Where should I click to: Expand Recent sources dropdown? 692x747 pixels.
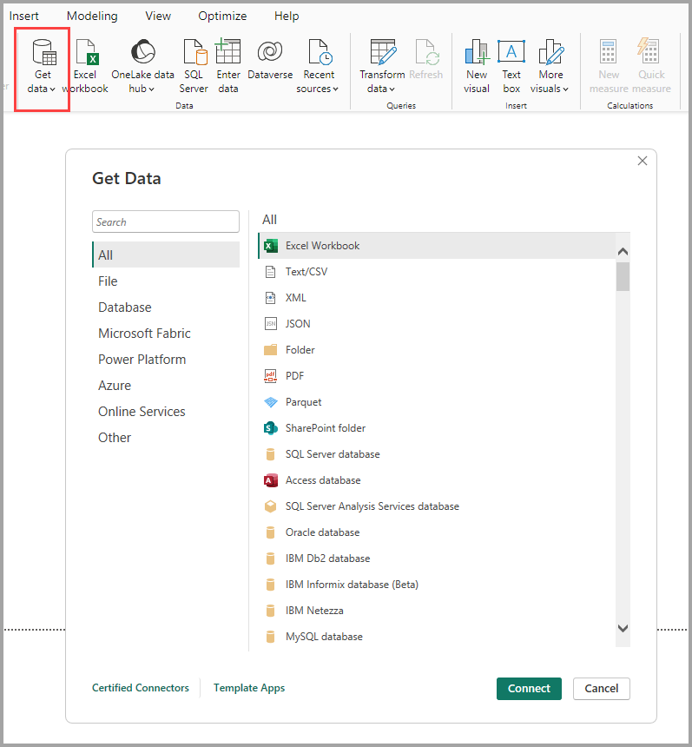point(319,89)
